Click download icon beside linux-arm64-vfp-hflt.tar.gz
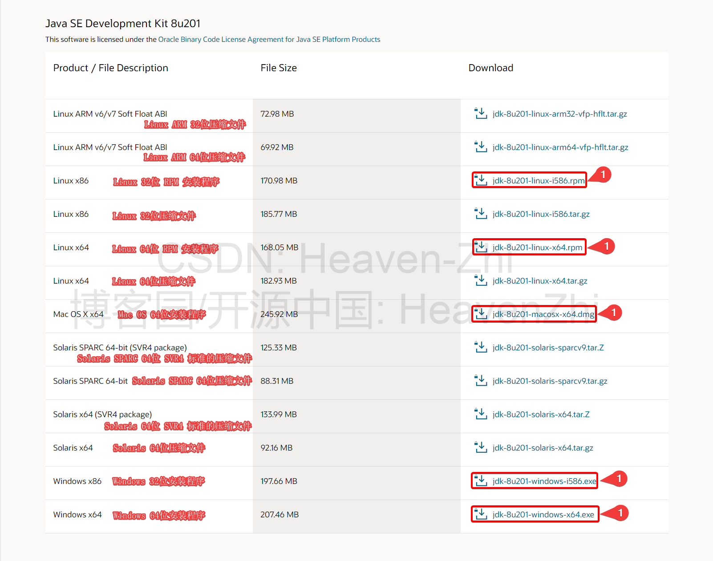 pos(481,147)
